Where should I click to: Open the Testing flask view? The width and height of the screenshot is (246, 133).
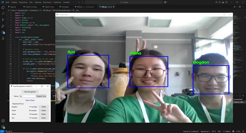(x=3, y=38)
